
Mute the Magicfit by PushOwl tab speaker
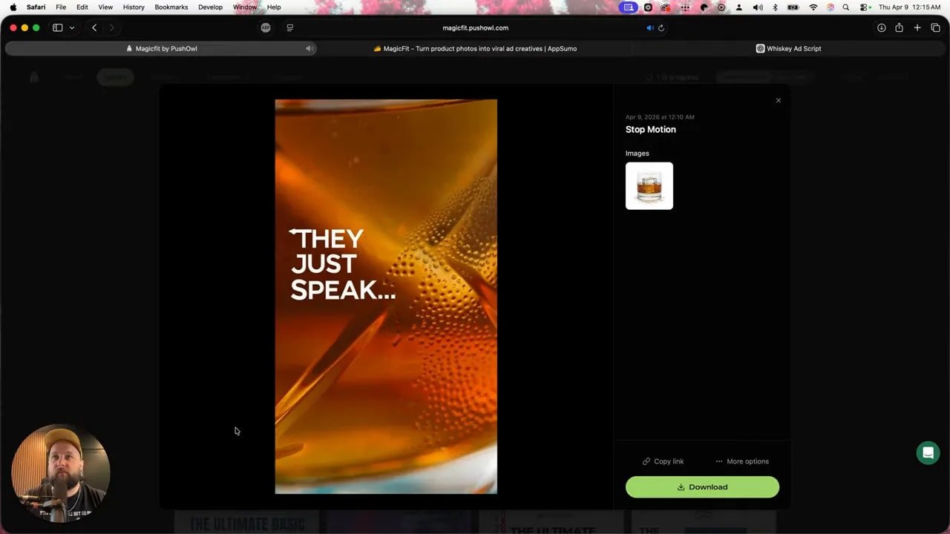coord(309,48)
